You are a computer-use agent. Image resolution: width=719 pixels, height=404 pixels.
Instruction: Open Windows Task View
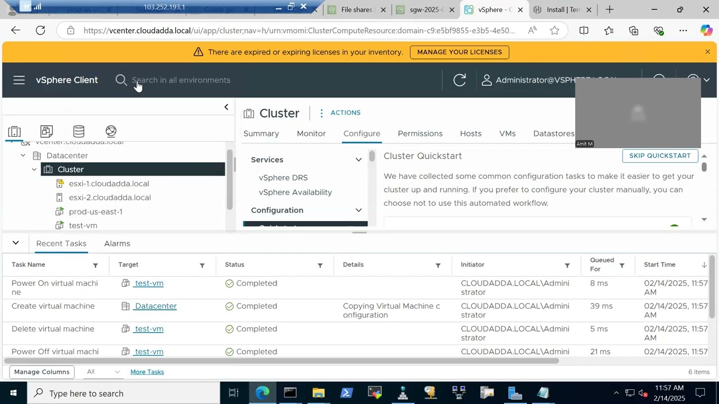(234, 393)
